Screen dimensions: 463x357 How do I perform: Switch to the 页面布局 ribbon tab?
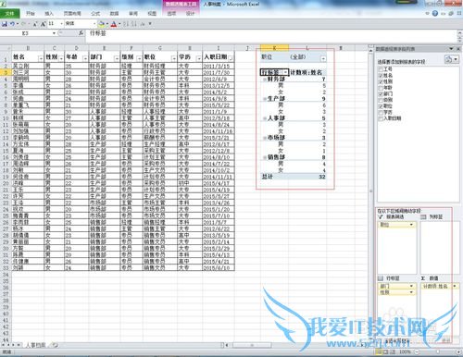[x=72, y=14]
